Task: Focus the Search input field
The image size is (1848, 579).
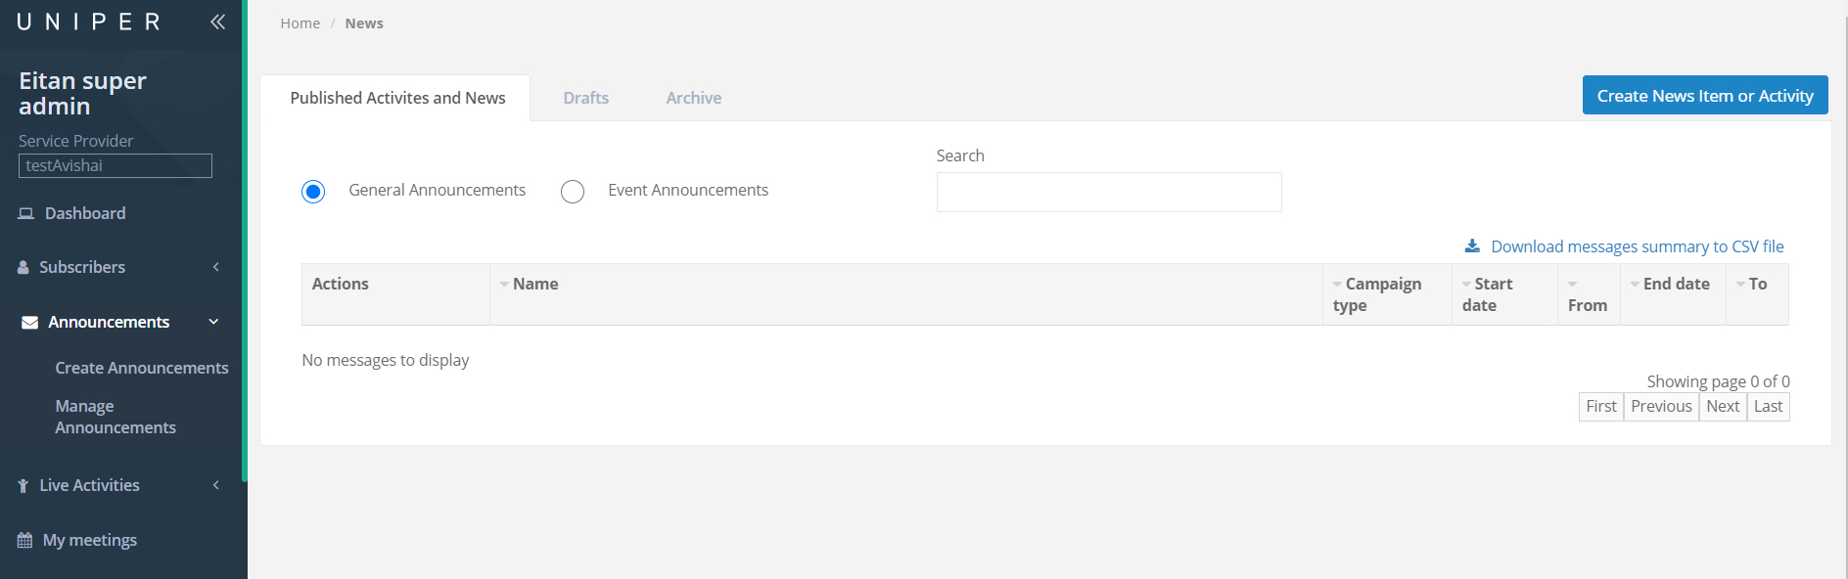Action: pyautogui.click(x=1109, y=192)
